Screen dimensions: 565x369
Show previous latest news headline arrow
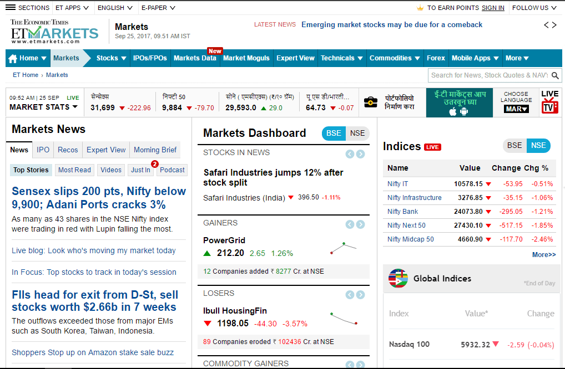click(546, 25)
